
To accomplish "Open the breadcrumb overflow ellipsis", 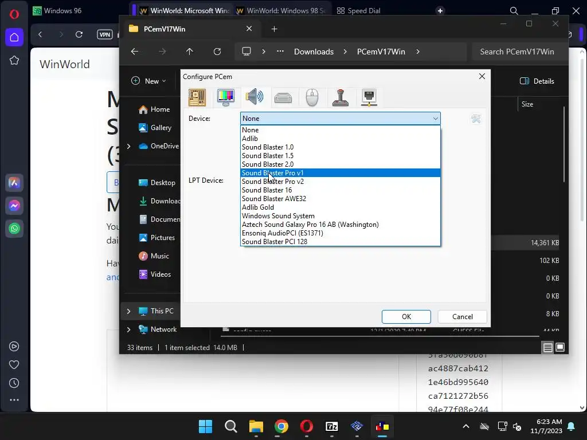I will (x=280, y=52).
